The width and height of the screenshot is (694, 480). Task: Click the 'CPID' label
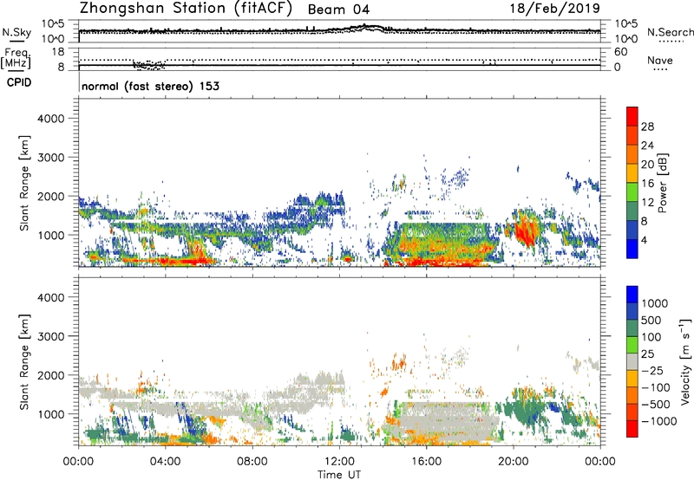19,82
